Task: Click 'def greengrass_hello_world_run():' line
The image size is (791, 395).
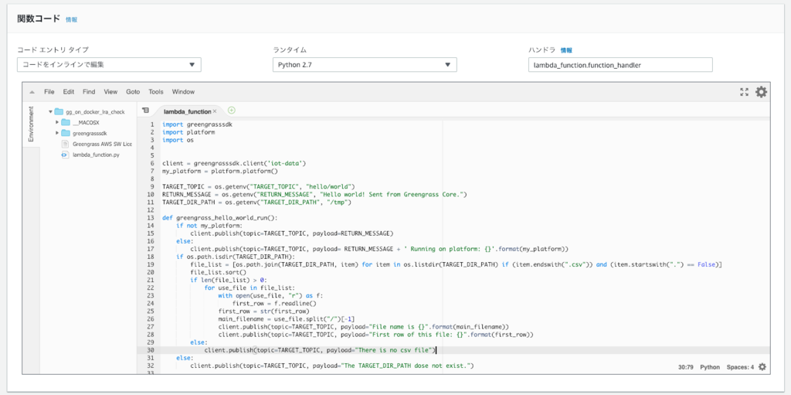Action: click(220, 218)
